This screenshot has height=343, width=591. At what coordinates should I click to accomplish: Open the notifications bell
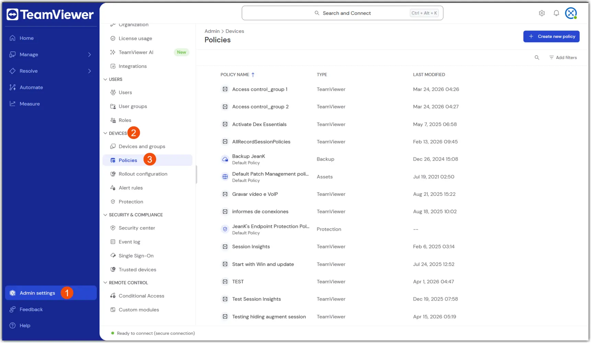click(556, 13)
